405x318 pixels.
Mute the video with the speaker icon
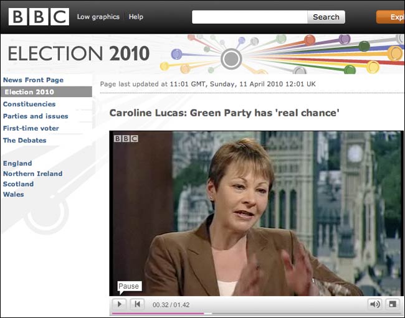point(374,304)
